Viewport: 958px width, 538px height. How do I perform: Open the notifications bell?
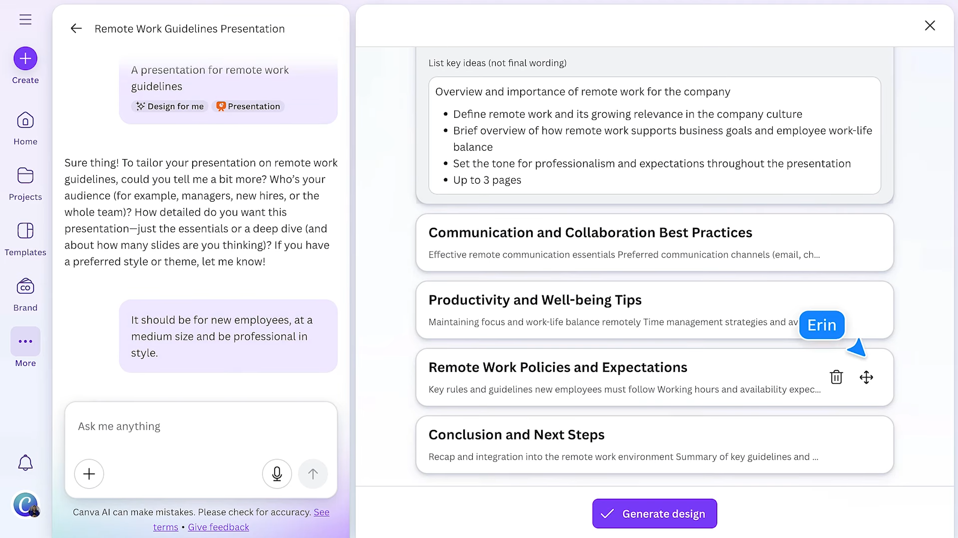(x=25, y=463)
